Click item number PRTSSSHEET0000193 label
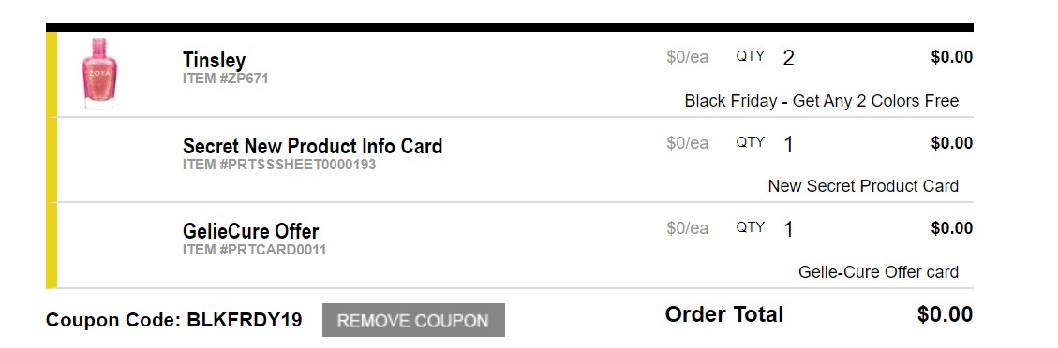1058x348 pixels. click(278, 165)
